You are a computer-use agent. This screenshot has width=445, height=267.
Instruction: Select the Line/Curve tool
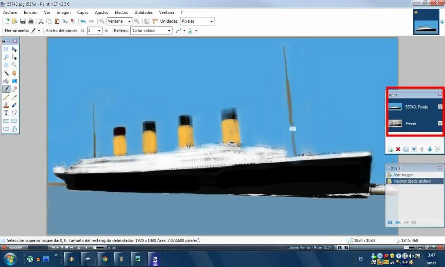click(x=14, y=113)
